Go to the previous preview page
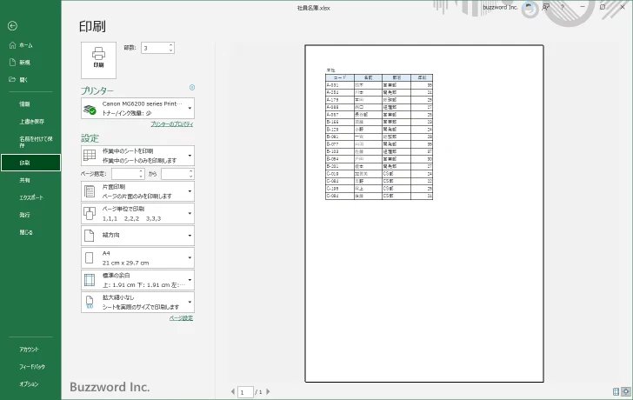633x400 pixels. (x=232, y=391)
